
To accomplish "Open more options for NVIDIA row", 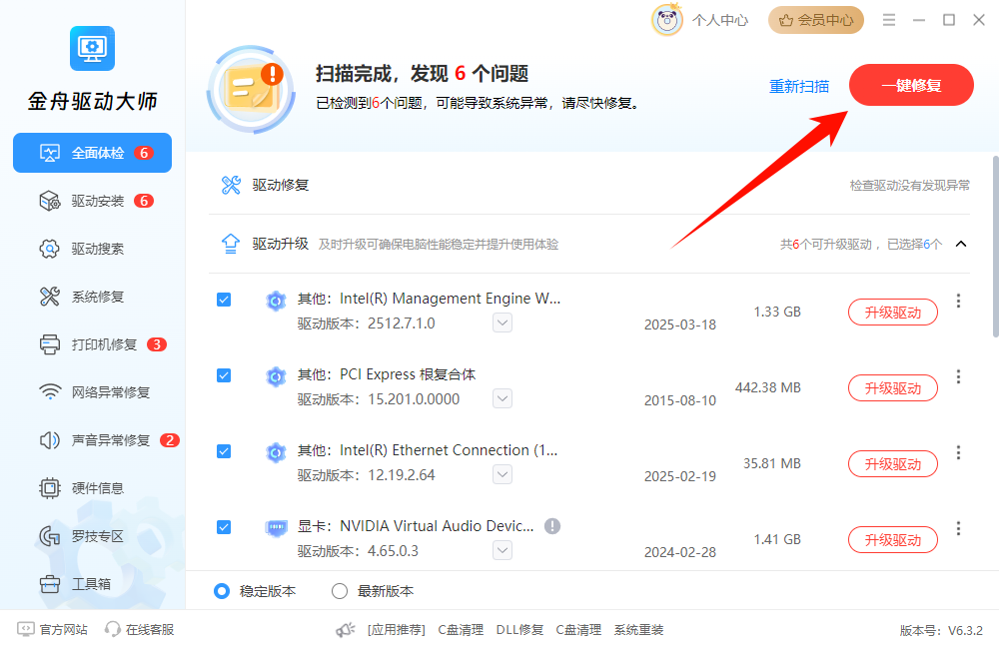I will click(958, 528).
